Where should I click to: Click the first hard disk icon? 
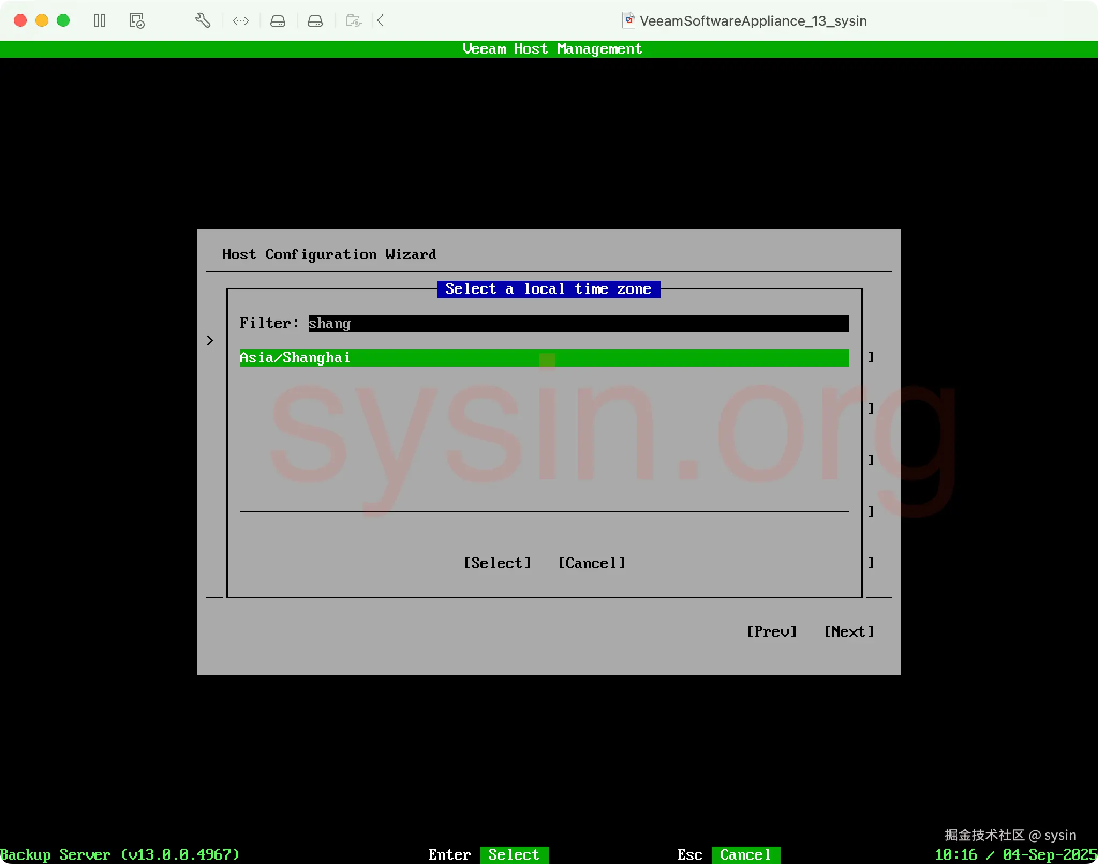point(278,21)
